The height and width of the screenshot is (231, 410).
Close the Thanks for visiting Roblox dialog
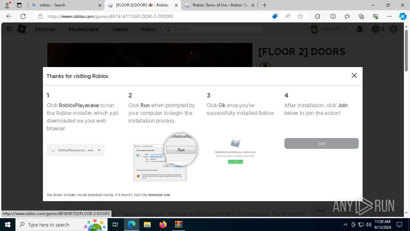pos(354,75)
